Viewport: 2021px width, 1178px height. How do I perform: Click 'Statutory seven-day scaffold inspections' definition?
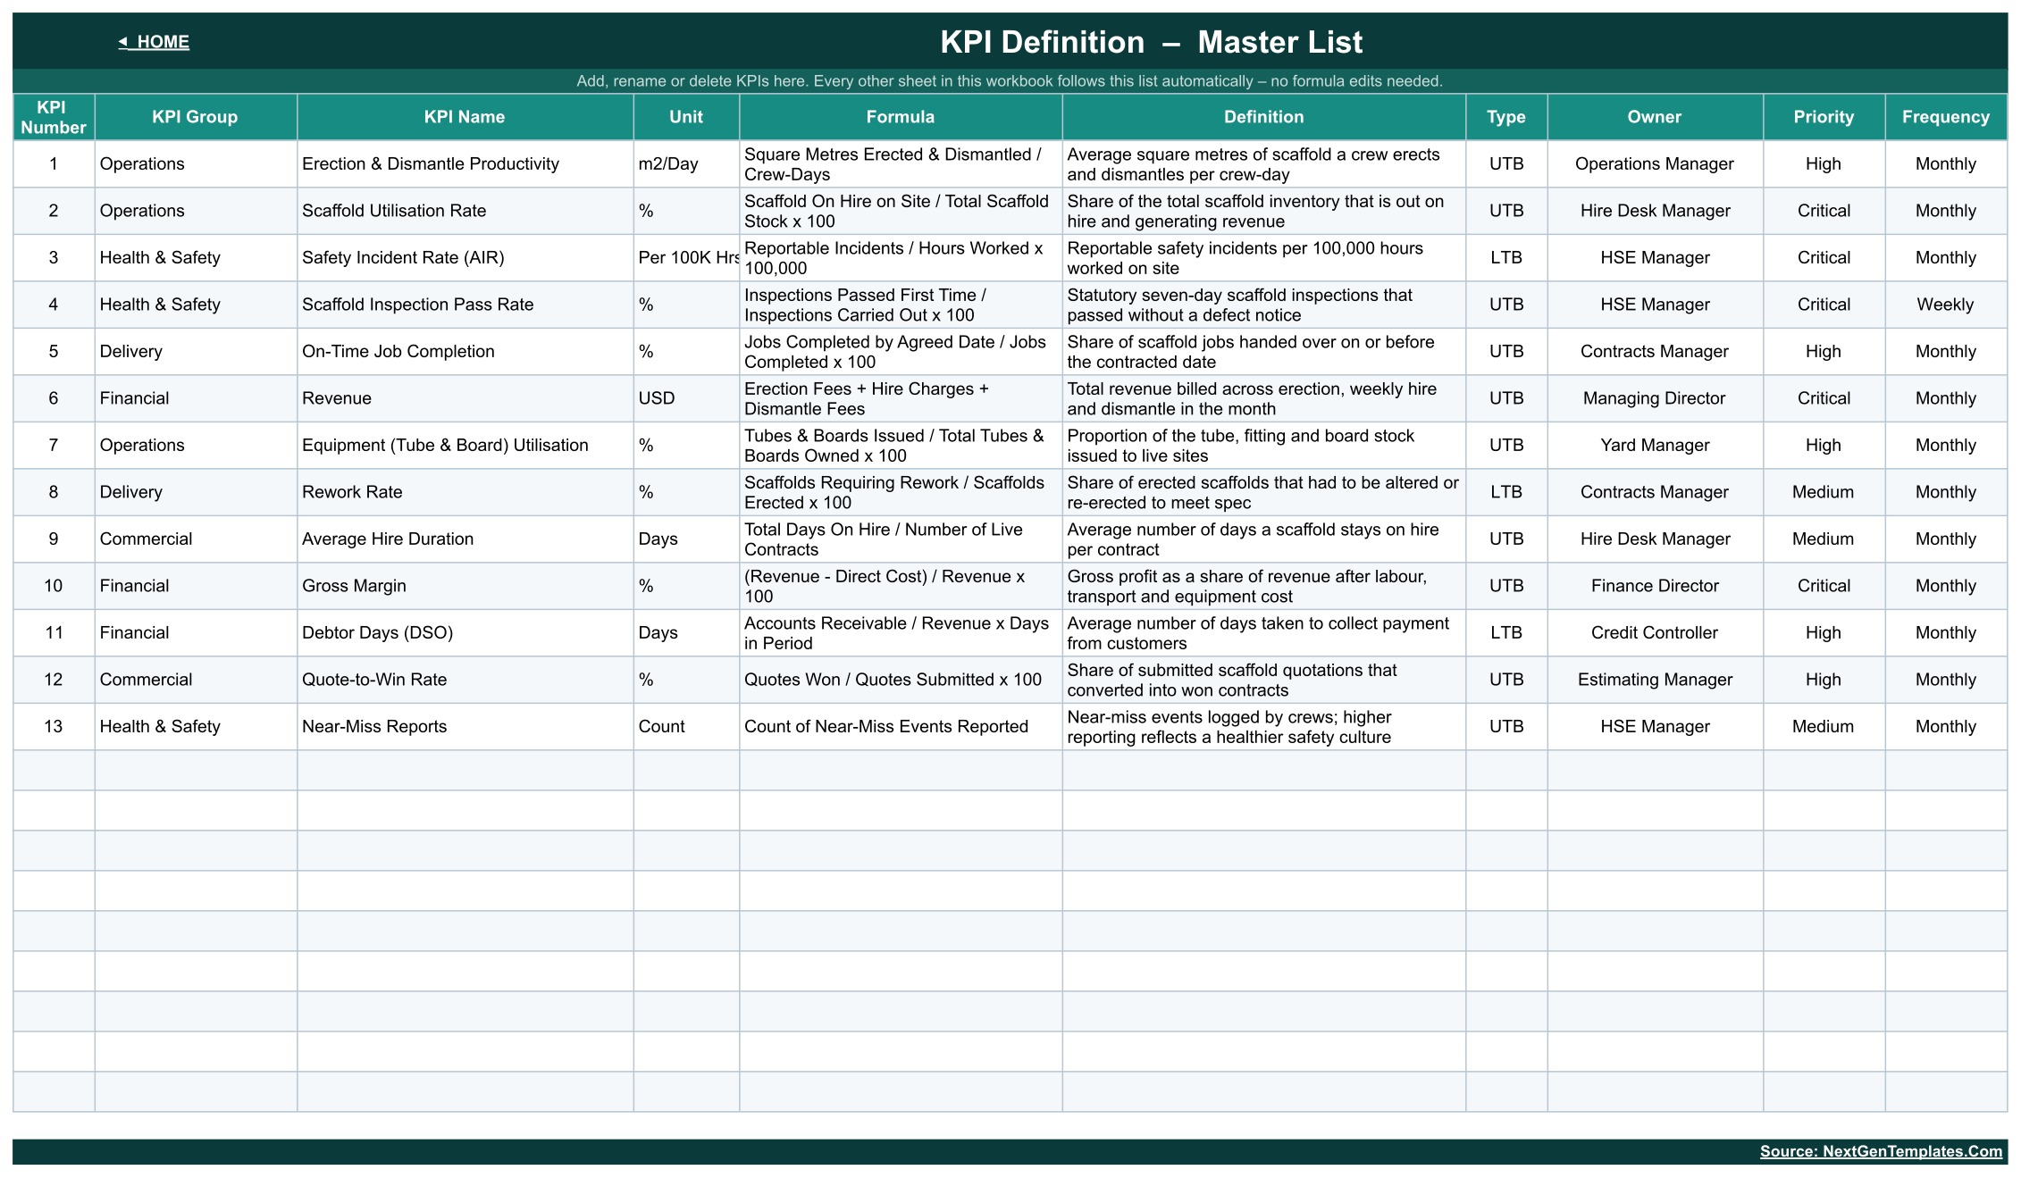pos(1263,305)
